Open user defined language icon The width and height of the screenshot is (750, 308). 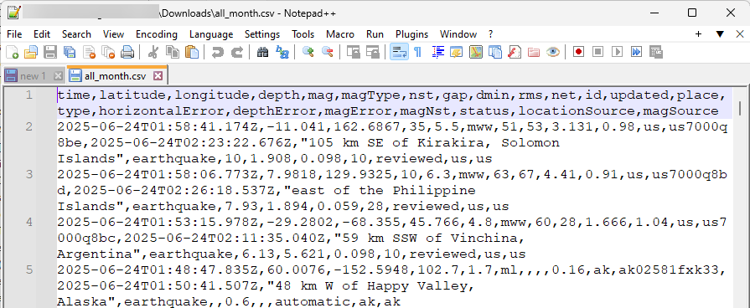click(x=457, y=52)
